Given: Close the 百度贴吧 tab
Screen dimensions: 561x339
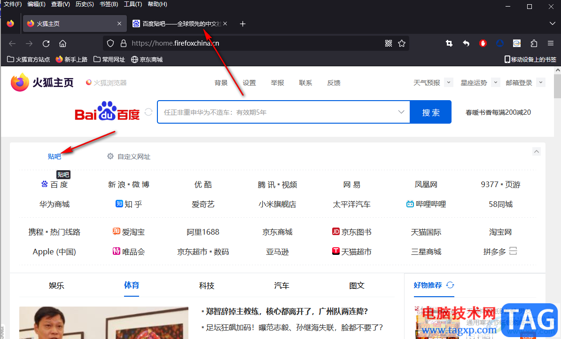Looking at the screenshot, I should coord(225,24).
